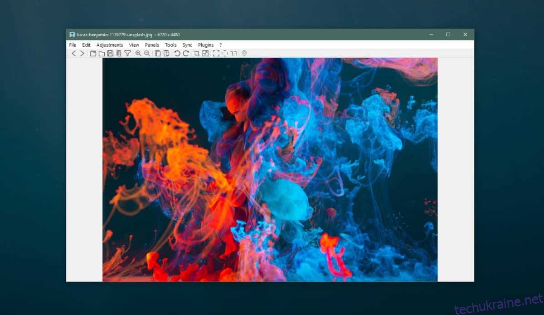Toggle fullscreen view icon

pos(216,54)
